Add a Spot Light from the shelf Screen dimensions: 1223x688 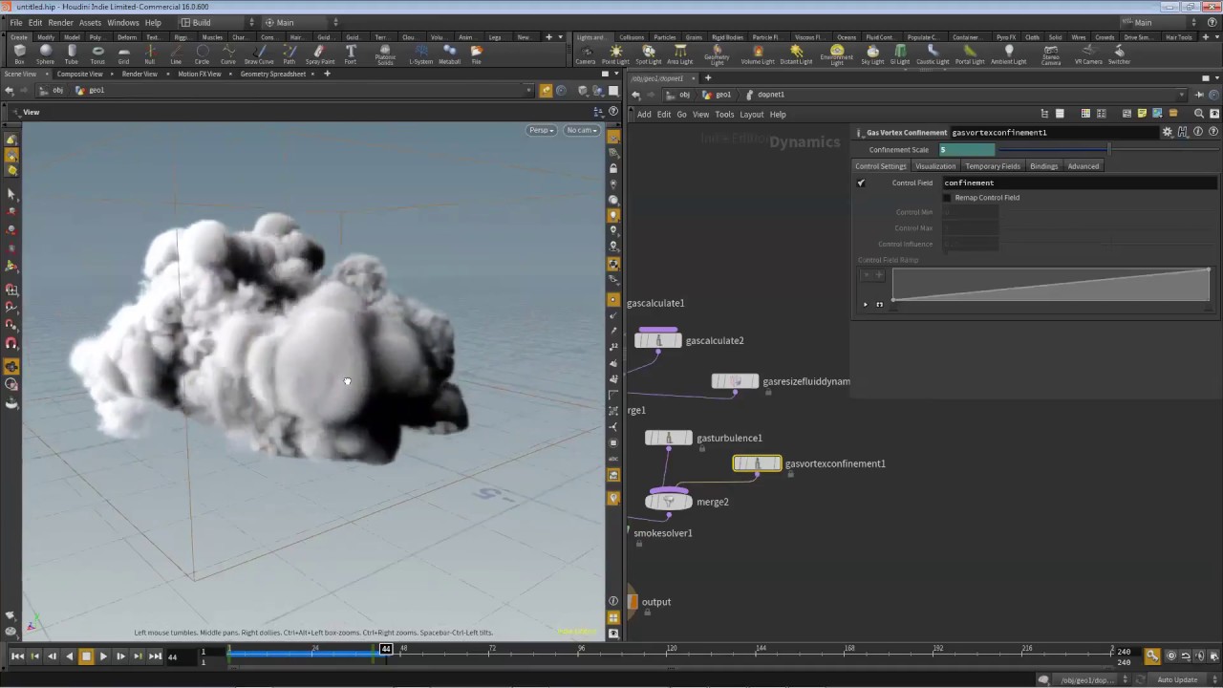[x=649, y=54]
